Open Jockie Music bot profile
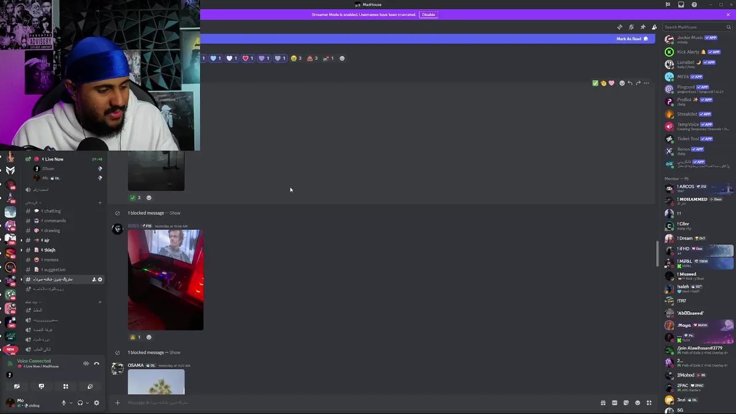The width and height of the screenshot is (736, 414). point(698,40)
